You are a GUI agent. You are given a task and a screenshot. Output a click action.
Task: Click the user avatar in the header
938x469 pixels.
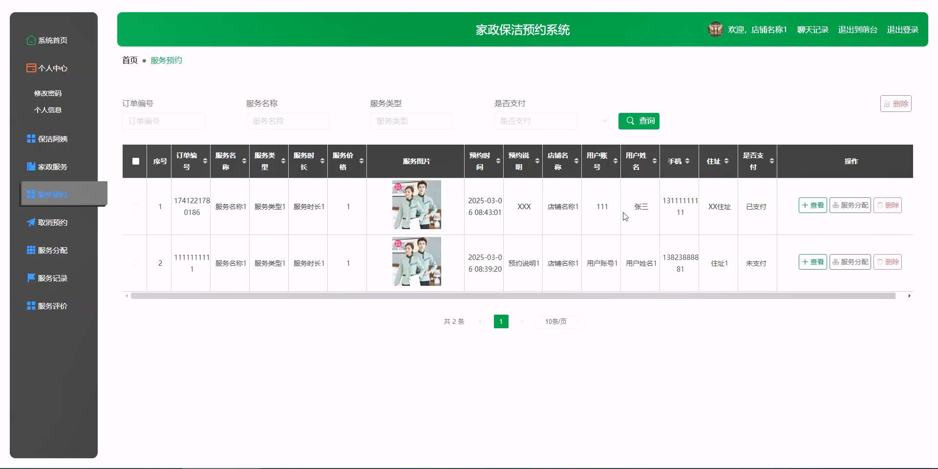click(715, 29)
